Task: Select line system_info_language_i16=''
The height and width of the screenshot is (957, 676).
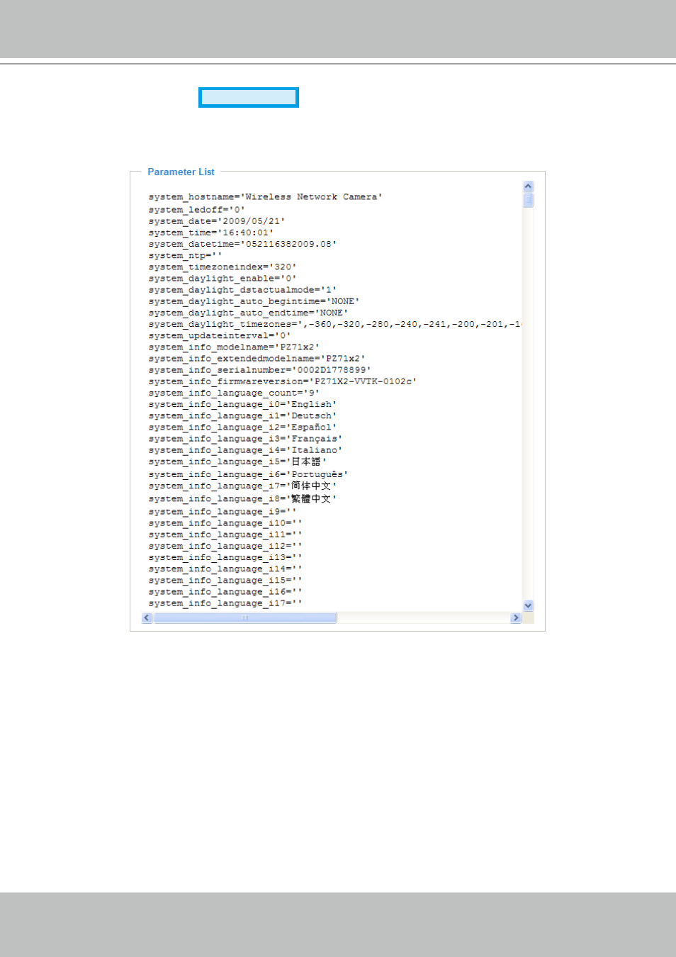Action: (225, 592)
